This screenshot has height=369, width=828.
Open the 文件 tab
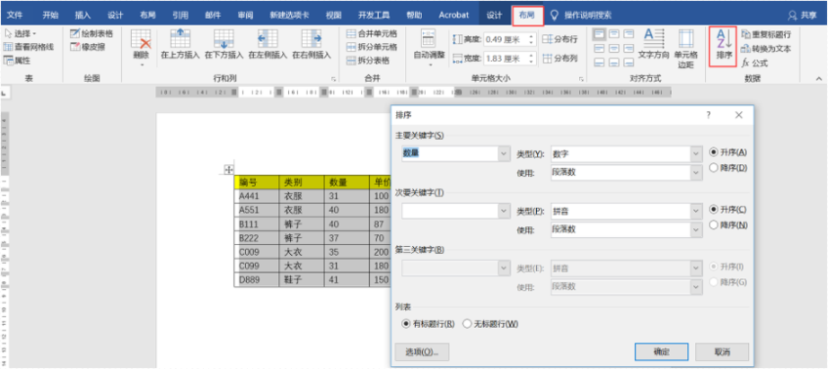pyautogui.click(x=15, y=15)
